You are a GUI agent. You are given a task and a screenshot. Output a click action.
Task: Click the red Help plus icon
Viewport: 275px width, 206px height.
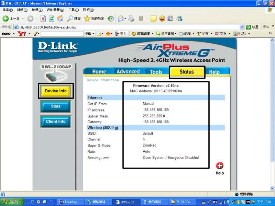[220, 166]
